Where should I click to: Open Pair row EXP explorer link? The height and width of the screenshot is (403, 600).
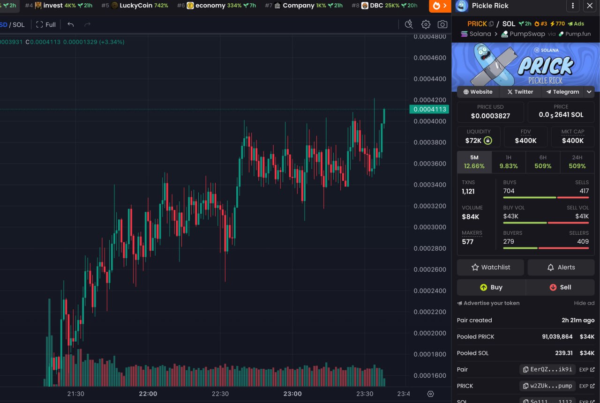point(587,369)
